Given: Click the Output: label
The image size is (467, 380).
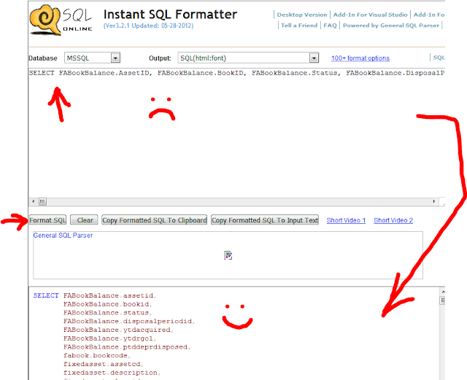Looking at the screenshot, I should click(160, 58).
